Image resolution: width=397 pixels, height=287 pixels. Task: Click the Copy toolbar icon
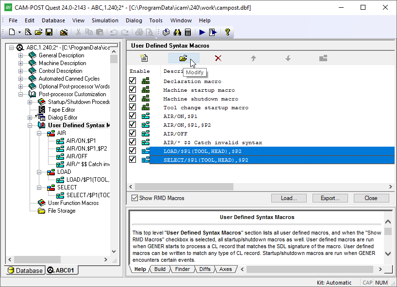click(x=89, y=32)
